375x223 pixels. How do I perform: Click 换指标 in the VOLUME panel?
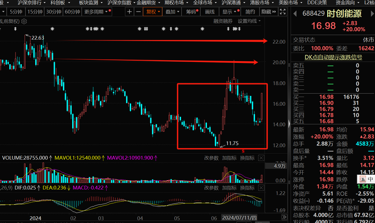247,158
